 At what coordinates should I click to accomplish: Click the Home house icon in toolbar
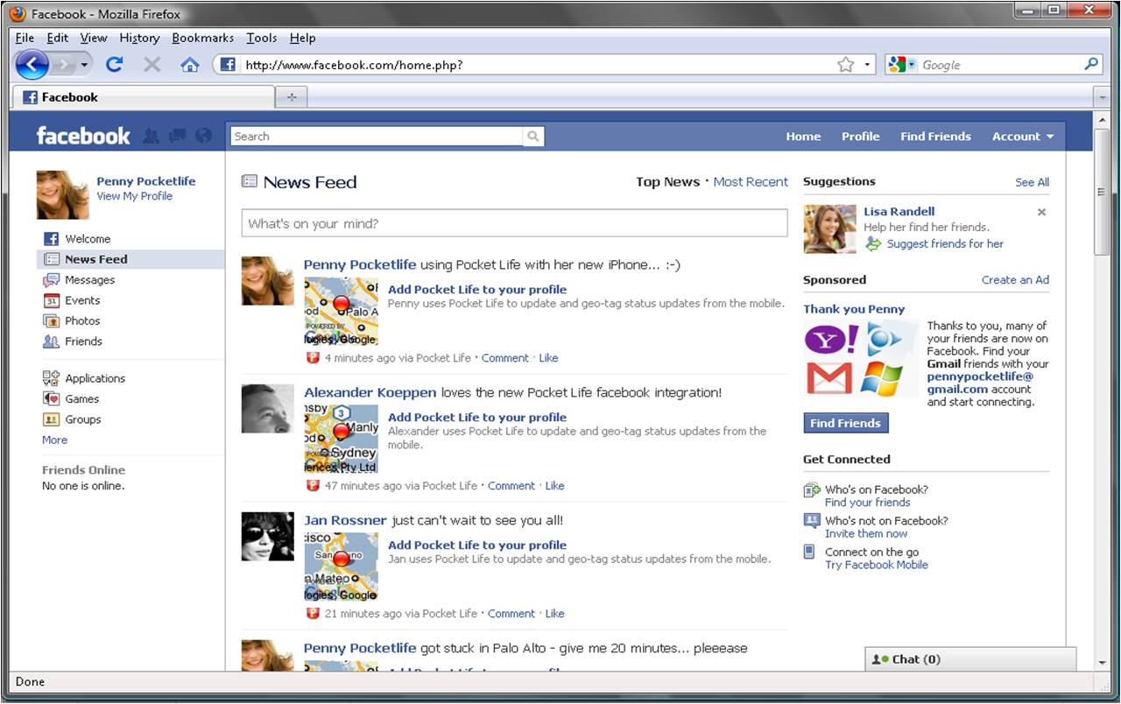click(x=190, y=64)
